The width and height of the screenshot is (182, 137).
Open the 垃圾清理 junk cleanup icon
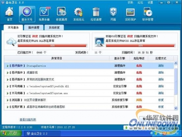pos(96,14)
